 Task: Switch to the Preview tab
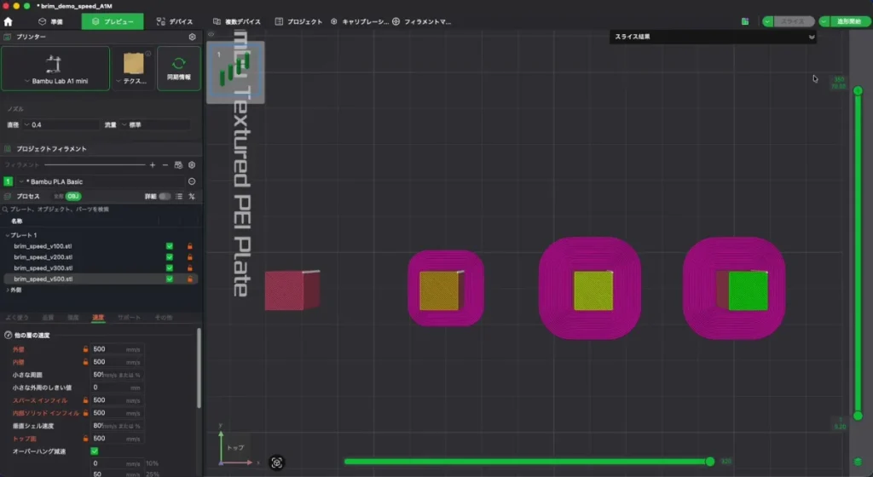113,21
